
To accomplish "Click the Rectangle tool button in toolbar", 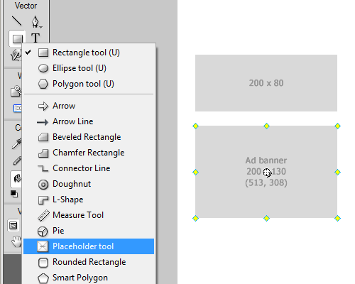I will (17, 38).
